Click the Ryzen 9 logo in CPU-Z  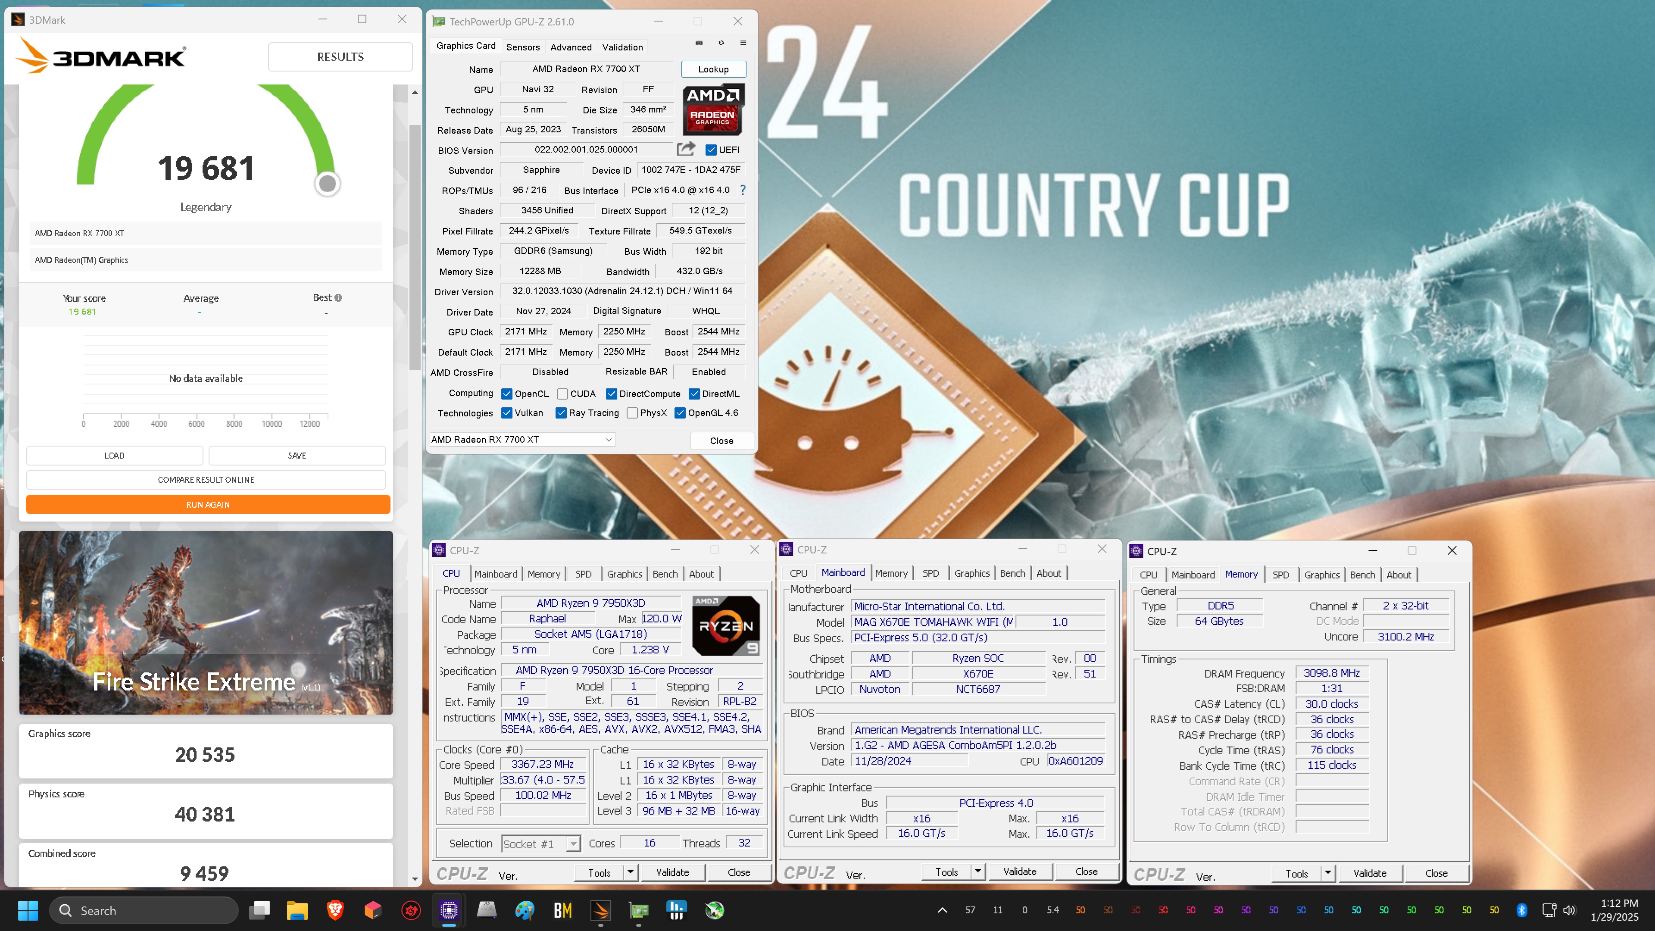tap(726, 625)
